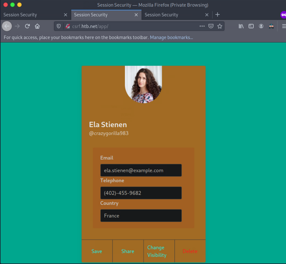Image resolution: width=286 pixels, height=264 pixels.
Task: Click into the Email input field
Action: [141, 170]
